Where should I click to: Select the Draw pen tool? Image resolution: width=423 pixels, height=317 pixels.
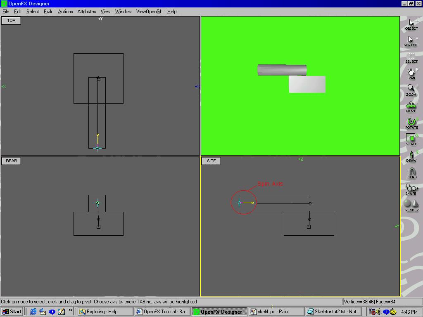click(411, 156)
